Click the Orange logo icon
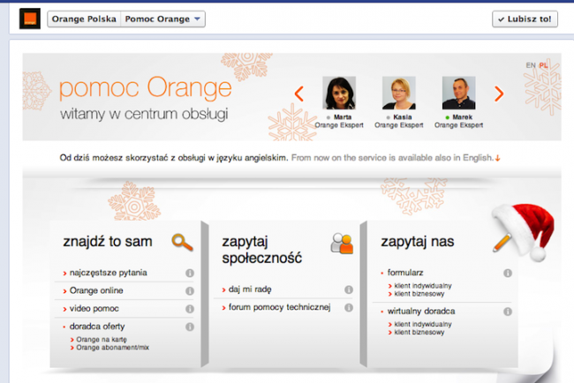The width and height of the screenshot is (574, 383). click(x=30, y=19)
